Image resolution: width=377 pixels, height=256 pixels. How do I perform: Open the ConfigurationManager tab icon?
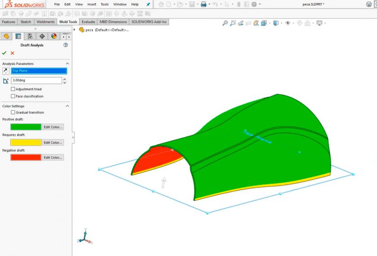pyautogui.click(x=30, y=36)
